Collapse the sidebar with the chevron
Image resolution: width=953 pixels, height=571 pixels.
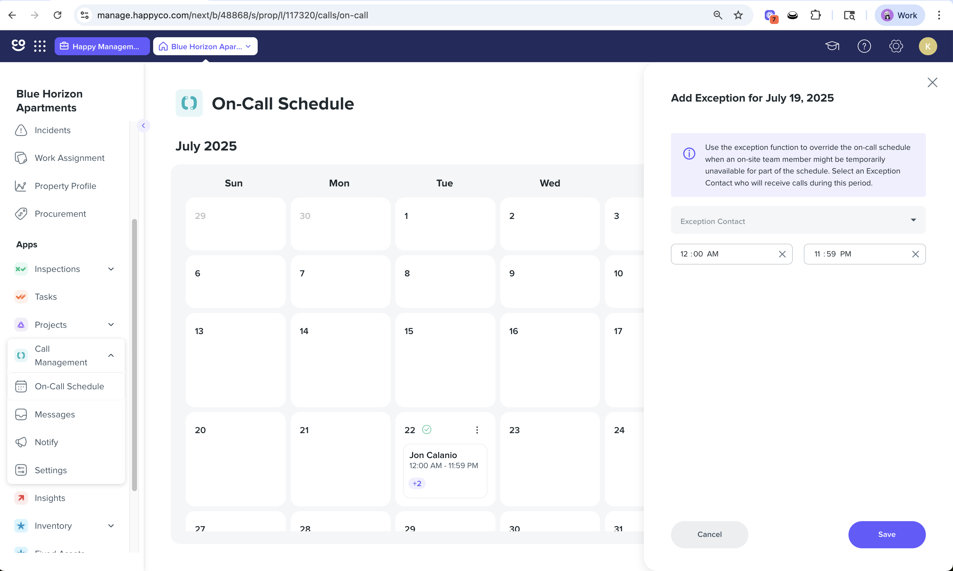coord(143,126)
